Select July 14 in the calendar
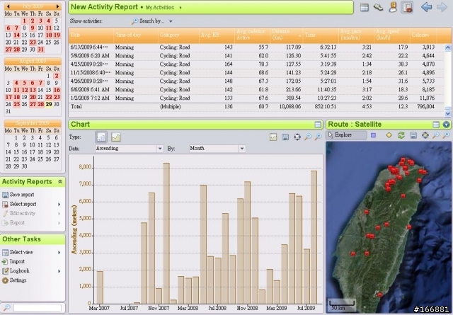 (17, 35)
